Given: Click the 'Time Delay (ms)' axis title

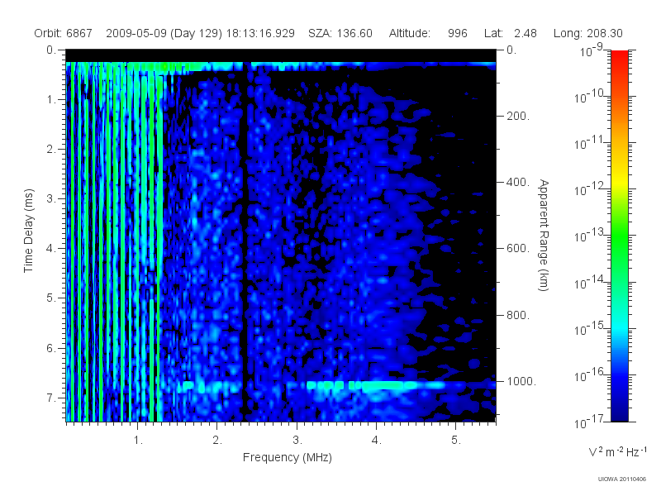Looking at the screenshot, I should point(28,231).
